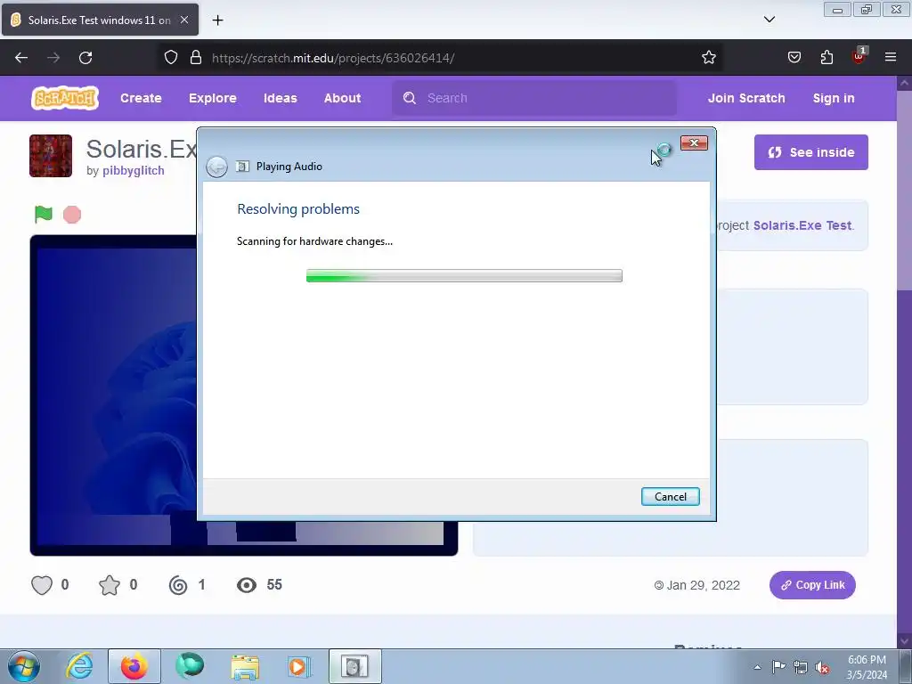Open Windows Explorer folder taskbar icon
Image resolution: width=912 pixels, height=684 pixels.
coord(245,666)
